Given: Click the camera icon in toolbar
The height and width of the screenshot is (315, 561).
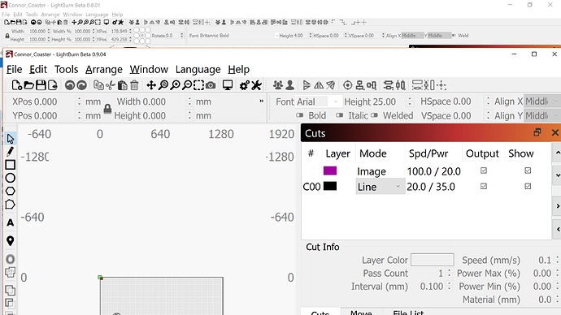Looking at the screenshot, I should point(211,85).
